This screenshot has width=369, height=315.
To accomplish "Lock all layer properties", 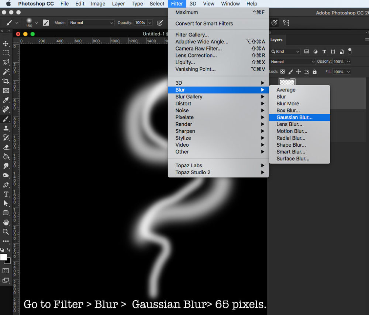I will point(315,71).
